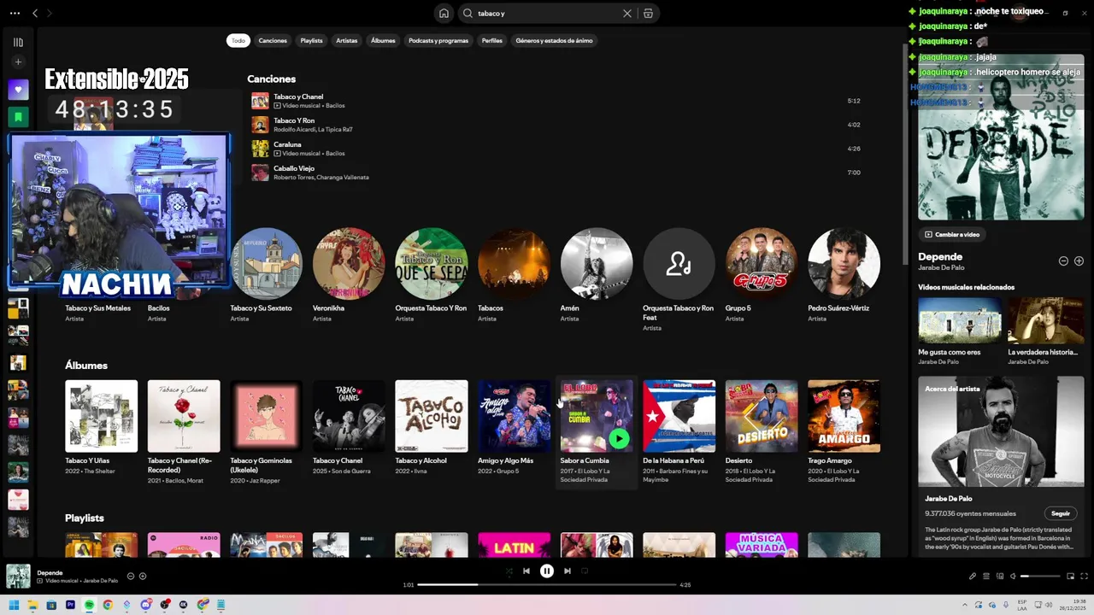Image resolution: width=1094 pixels, height=615 pixels.
Task: Pause the current song
Action: [x=547, y=571]
